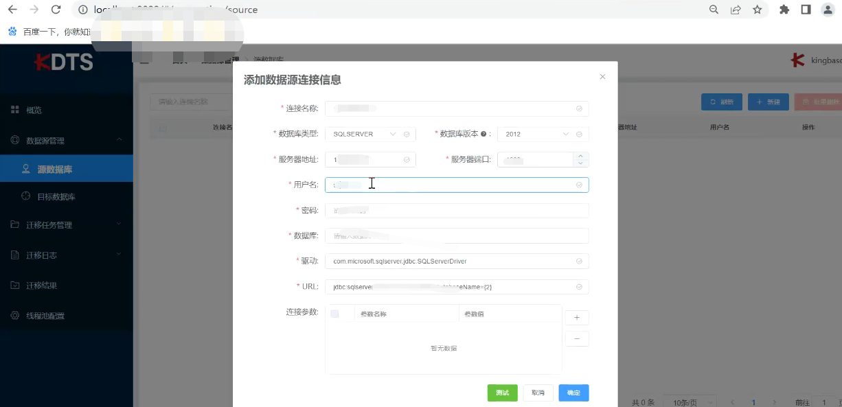The image size is (842, 407).
Task: Click the browser back arrow
Action: (x=12, y=10)
